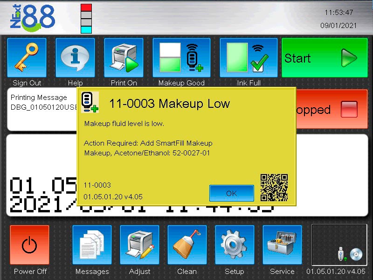
Task: Click the beacon status light indicator
Action: 86,19
